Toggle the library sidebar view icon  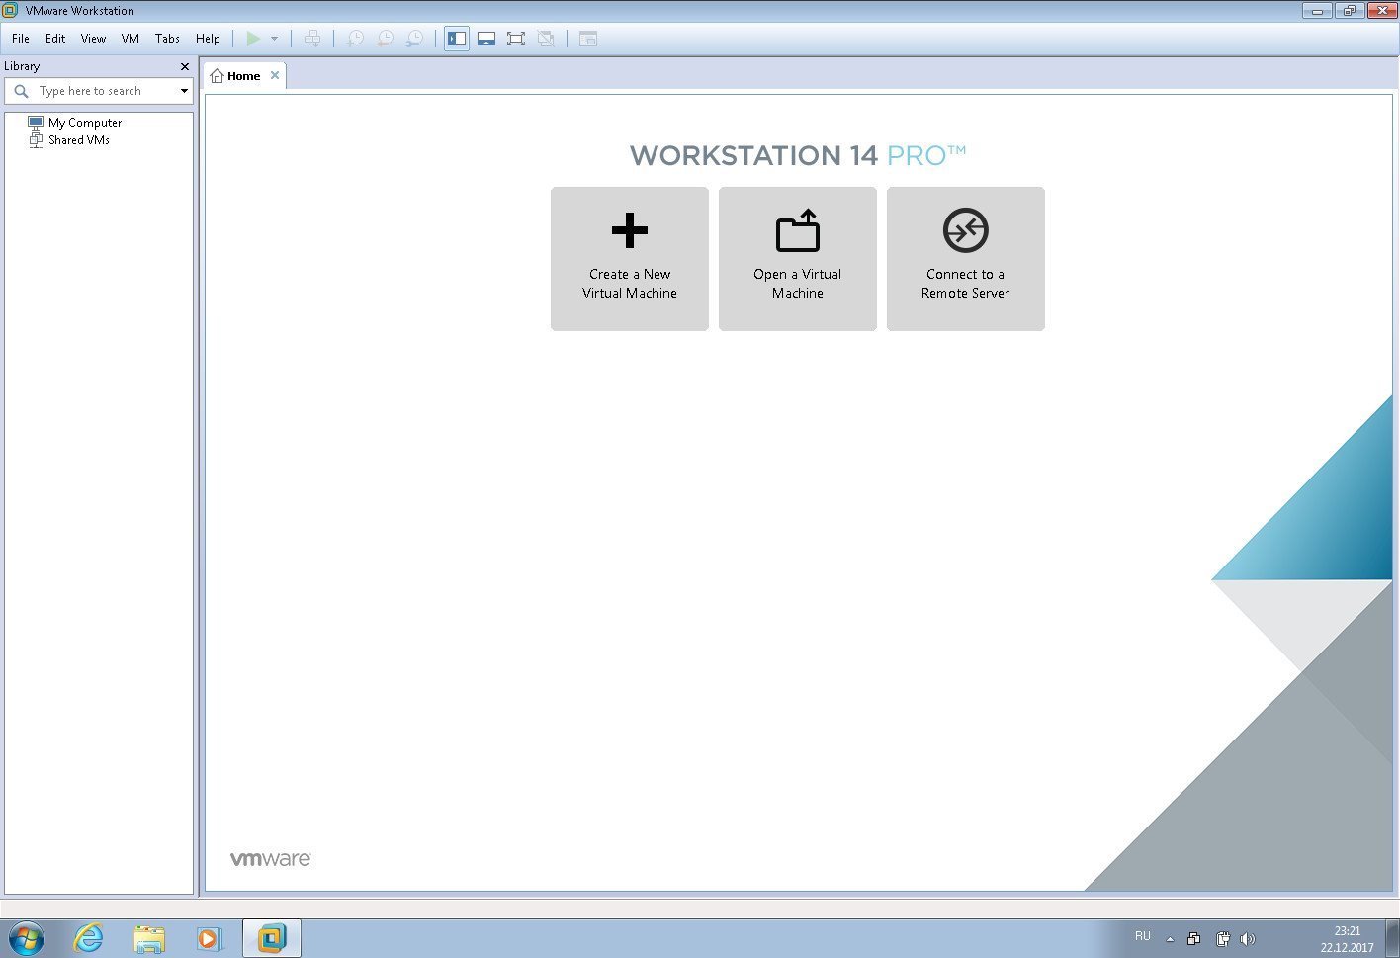(457, 39)
